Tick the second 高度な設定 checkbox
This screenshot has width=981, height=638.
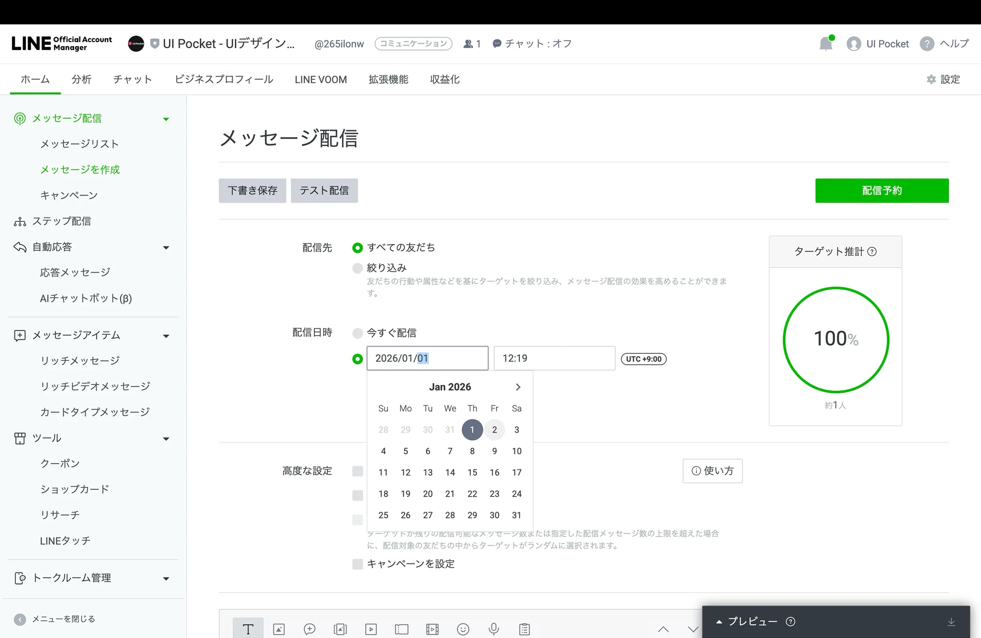click(x=357, y=495)
